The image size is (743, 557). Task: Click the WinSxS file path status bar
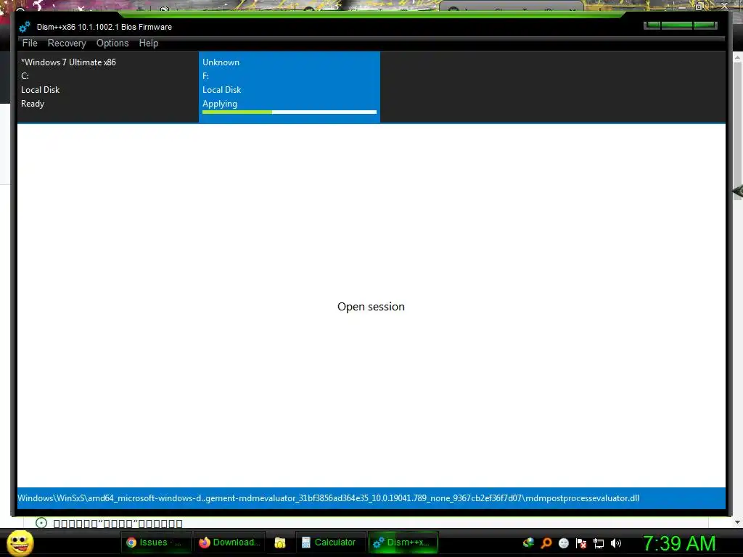tap(371, 498)
